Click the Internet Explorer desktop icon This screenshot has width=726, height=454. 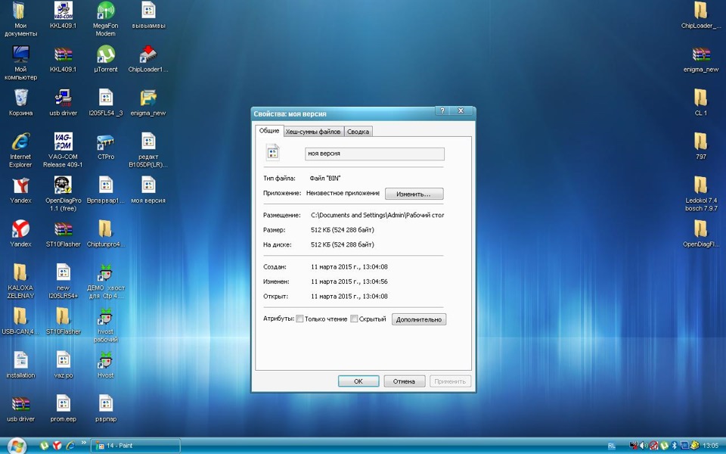pyautogui.click(x=20, y=142)
